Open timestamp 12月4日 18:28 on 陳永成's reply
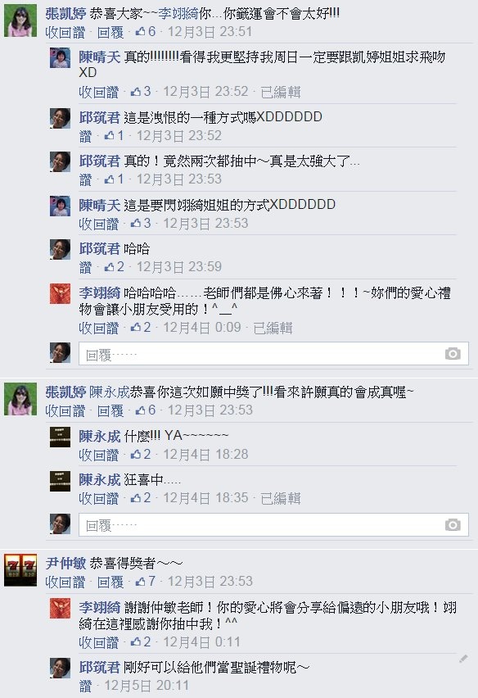This screenshot has height=698, width=478. click(x=205, y=455)
